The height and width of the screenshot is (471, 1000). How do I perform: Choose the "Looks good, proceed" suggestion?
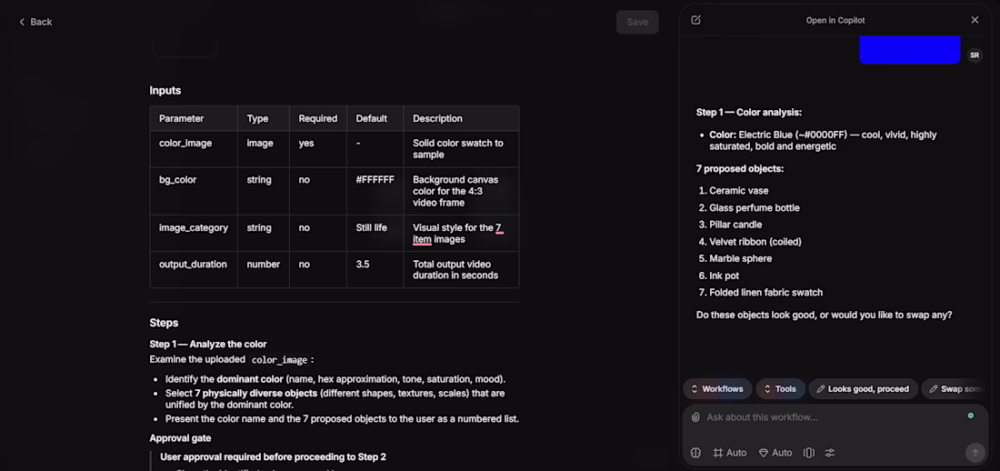[863, 389]
